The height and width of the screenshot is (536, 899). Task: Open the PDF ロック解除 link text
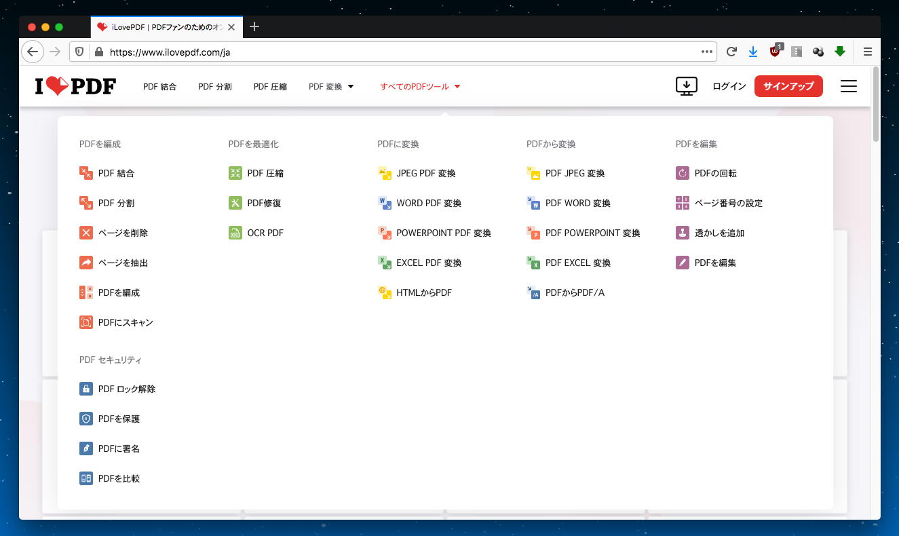click(x=127, y=389)
